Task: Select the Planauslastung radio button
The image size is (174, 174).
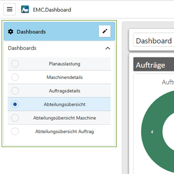Action: (x=15, y=64)
